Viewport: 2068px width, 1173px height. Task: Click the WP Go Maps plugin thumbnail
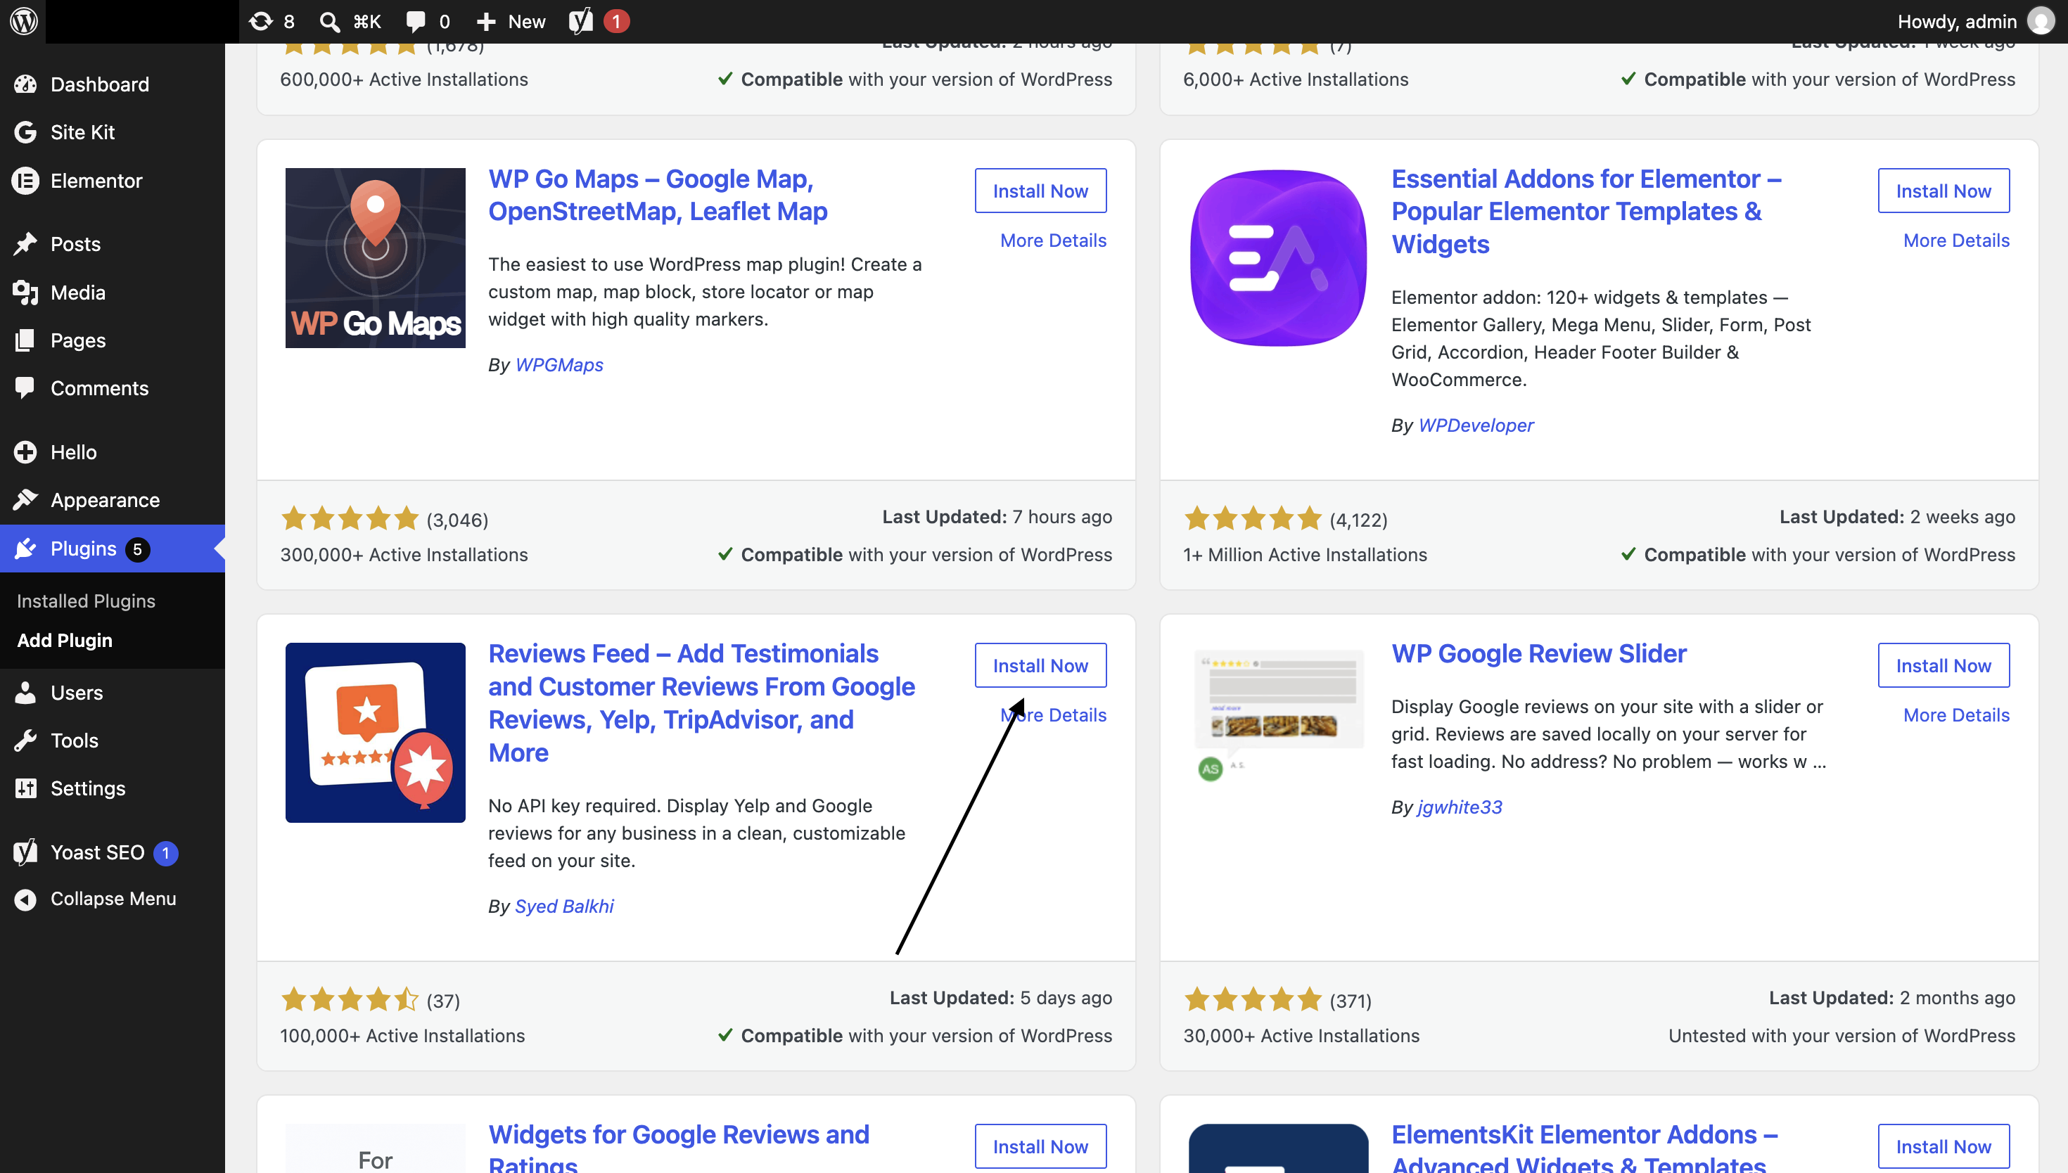[x=376, y=258]
